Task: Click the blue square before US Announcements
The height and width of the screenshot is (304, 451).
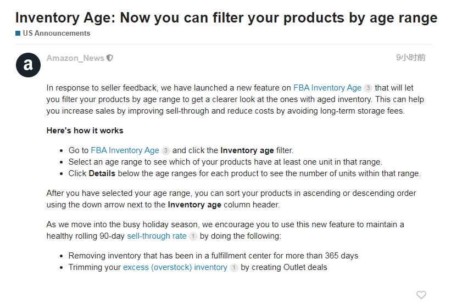Action: [18, 33]
